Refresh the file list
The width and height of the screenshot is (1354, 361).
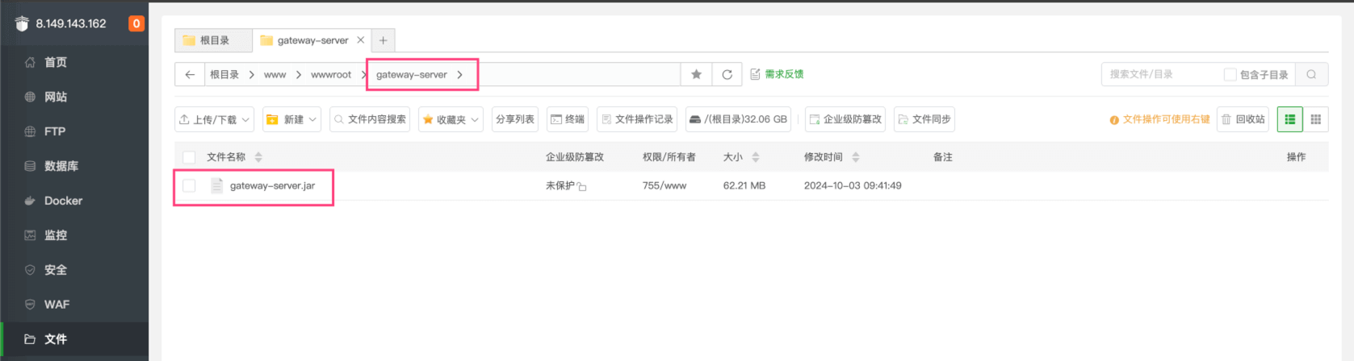(x=727, y=75)
